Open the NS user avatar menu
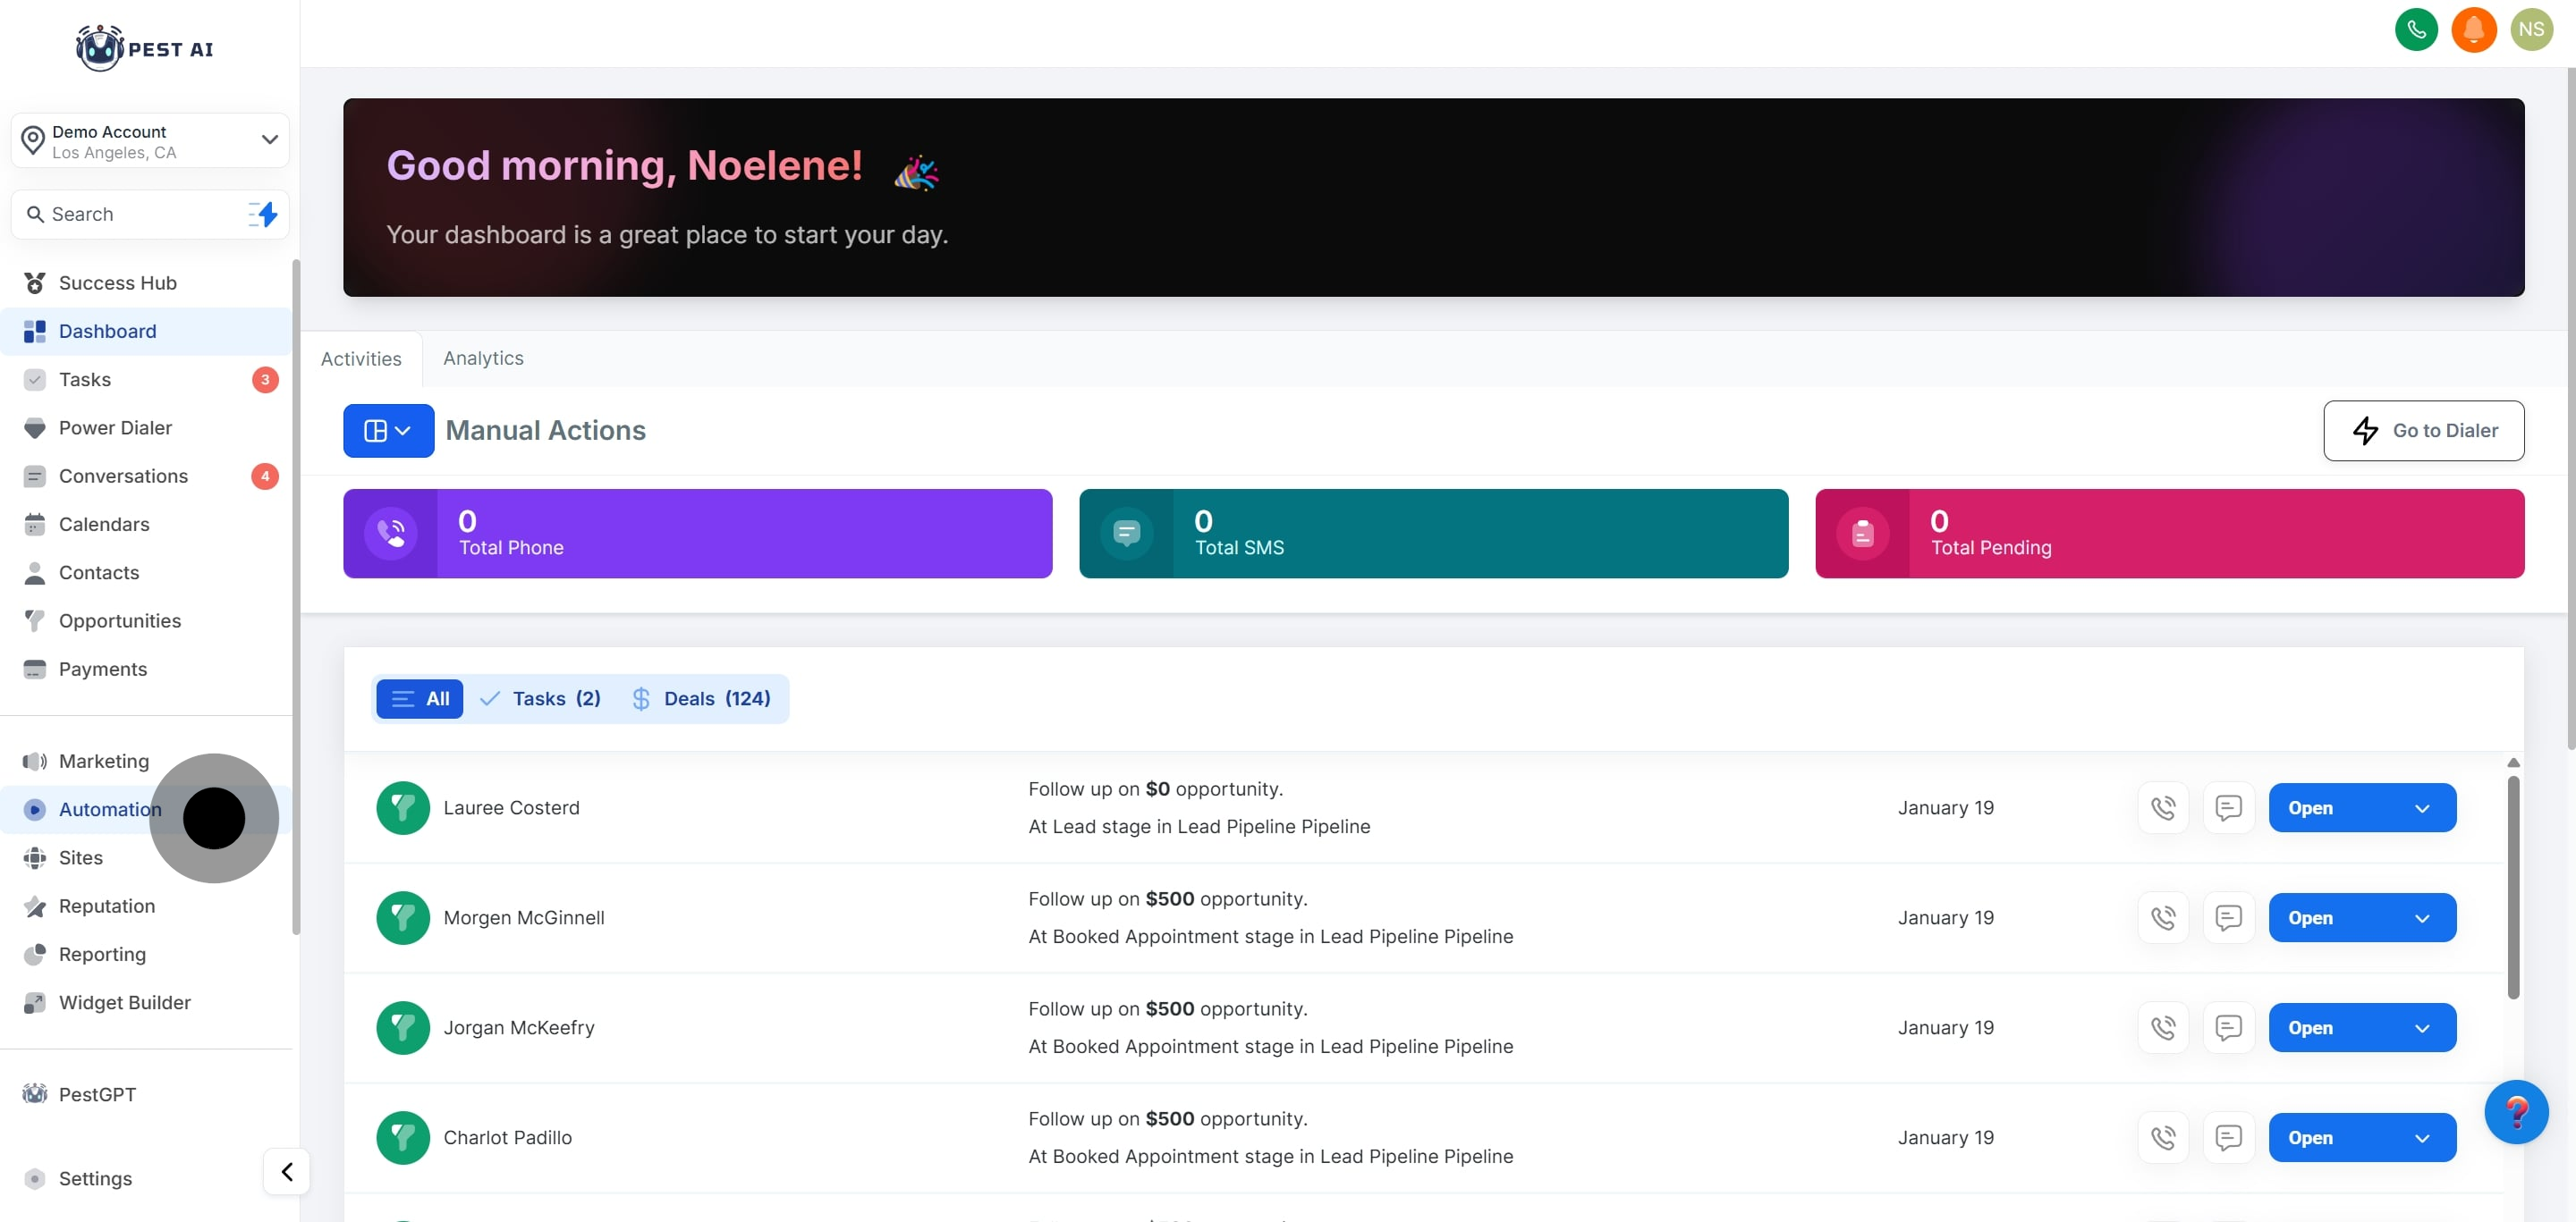This screenshot has width=2576, height=1222. [2531, 29]
